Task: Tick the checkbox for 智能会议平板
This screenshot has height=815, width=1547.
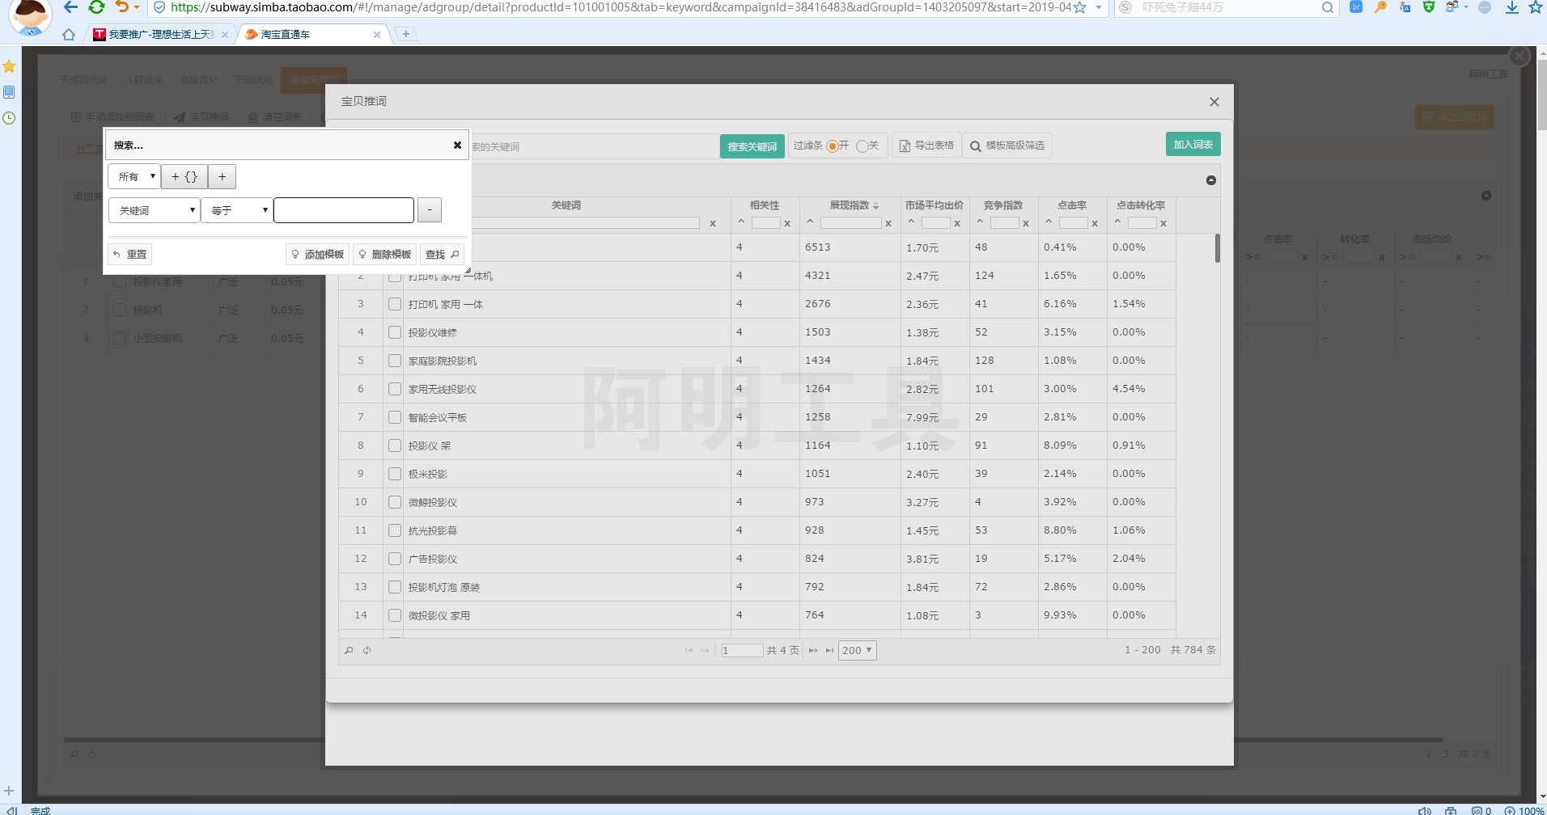Action: tap(395, 417)
